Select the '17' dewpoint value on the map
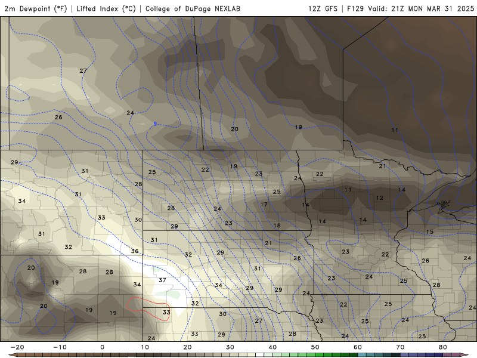 (264, 205)
